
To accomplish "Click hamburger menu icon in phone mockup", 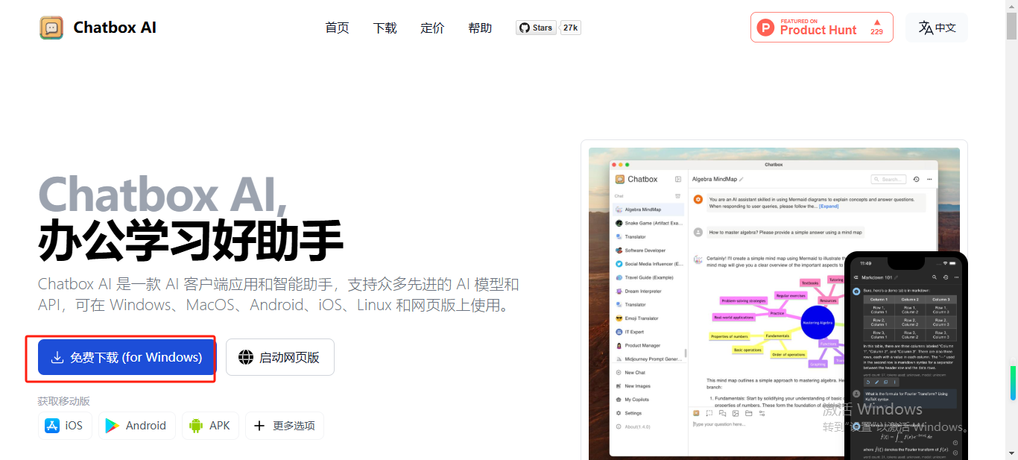I will 856,277.
